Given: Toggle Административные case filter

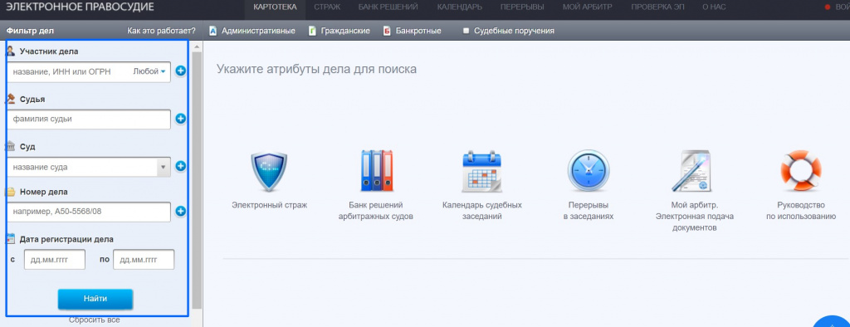Looking at the screenshot, I should [x=252, y=31].
